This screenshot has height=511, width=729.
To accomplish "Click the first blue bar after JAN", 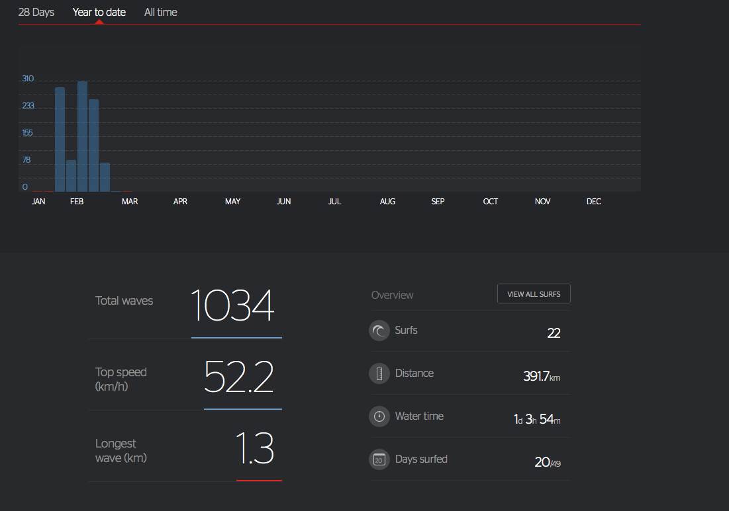I will click(x=60, y=139).
